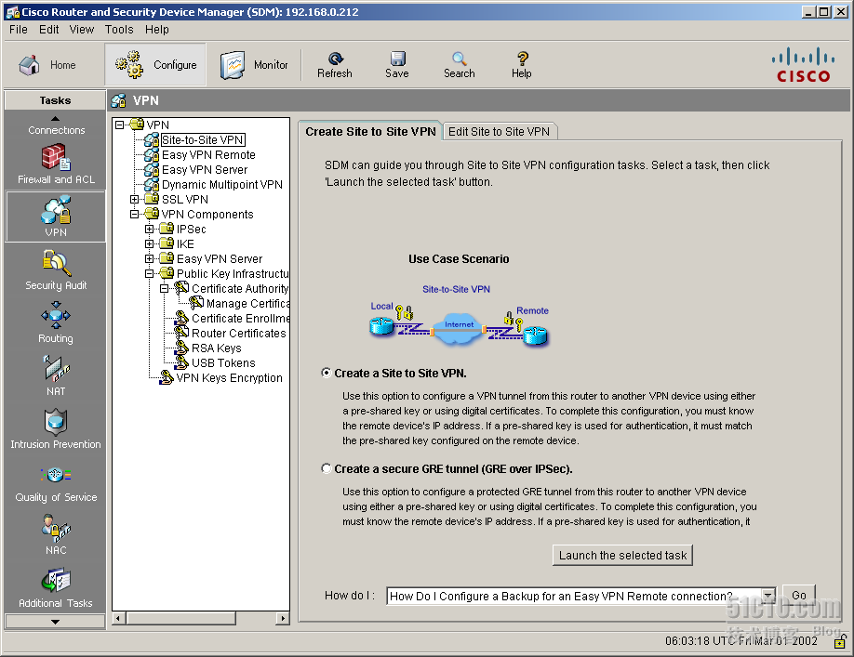Screen dimensions: 854x657
Task: Collapse the Certificate Authority node
Action: click(164, 289)
